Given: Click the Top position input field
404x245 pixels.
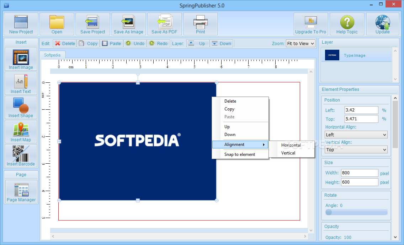Looking at the screenshot, I should coord(361,119).
